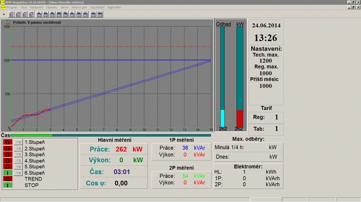Screen dimensions: 361x202
Task: Open the A3 chart toolbar icon
Action: [25, 14]
